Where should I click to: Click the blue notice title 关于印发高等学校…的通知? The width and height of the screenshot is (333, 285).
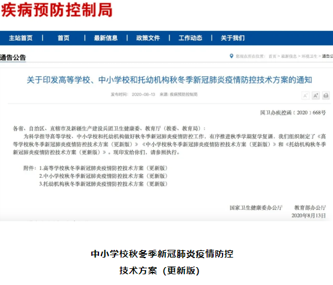coord(169,80)
